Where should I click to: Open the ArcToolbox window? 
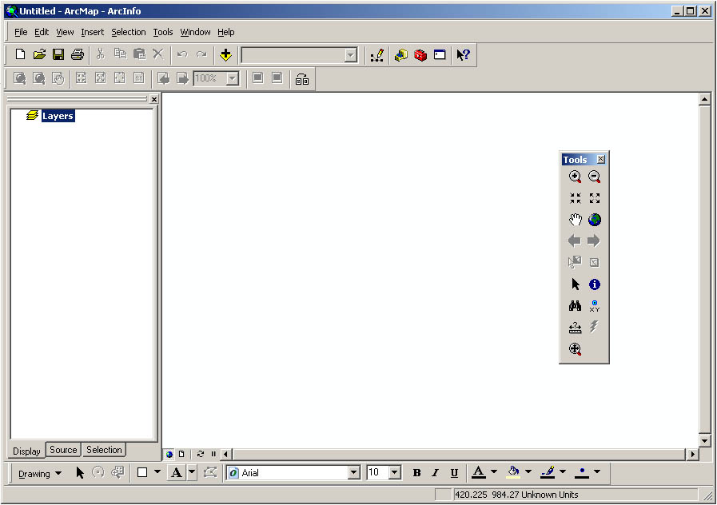pyautogui.click(x=420, y=54)
